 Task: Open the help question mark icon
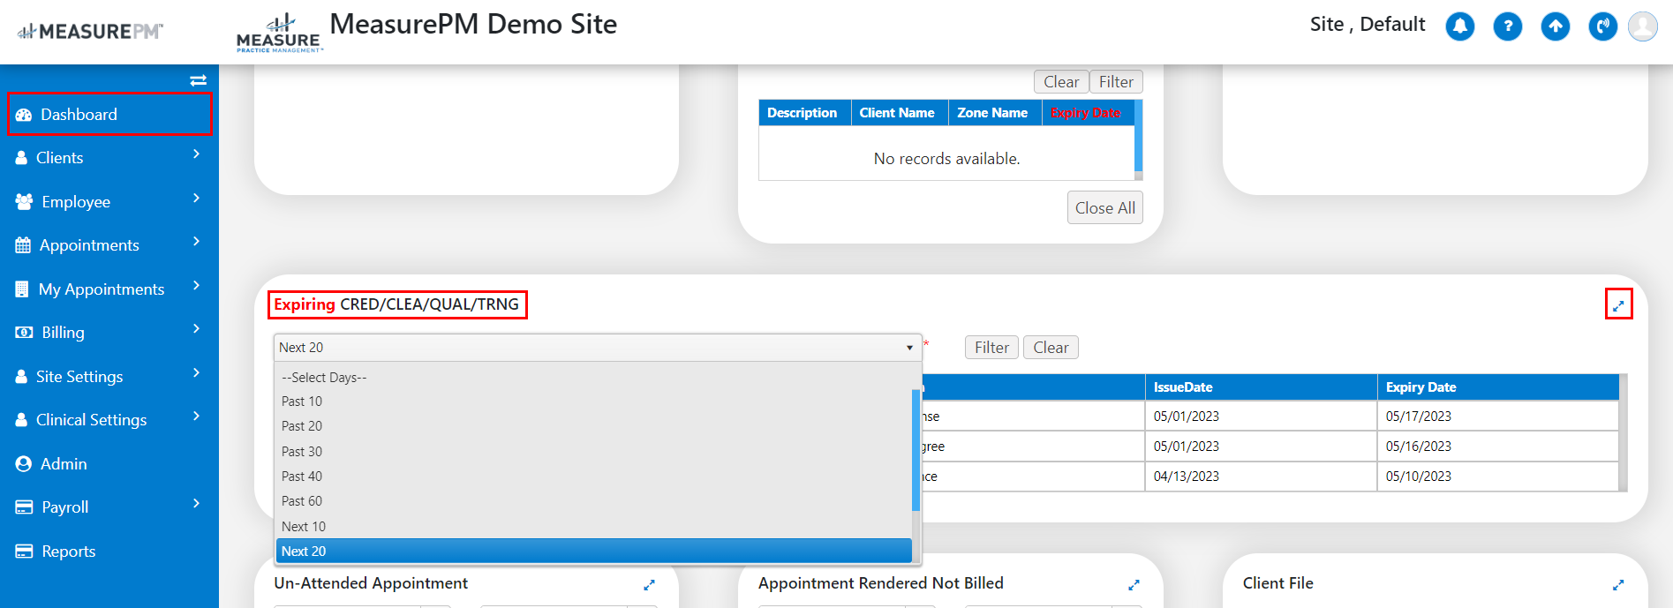click(x=1507, y=26)
